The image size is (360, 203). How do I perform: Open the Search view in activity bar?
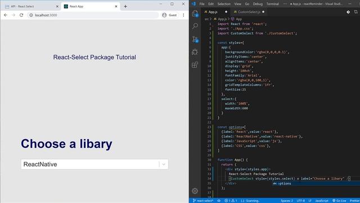click(x=195, y=26)
